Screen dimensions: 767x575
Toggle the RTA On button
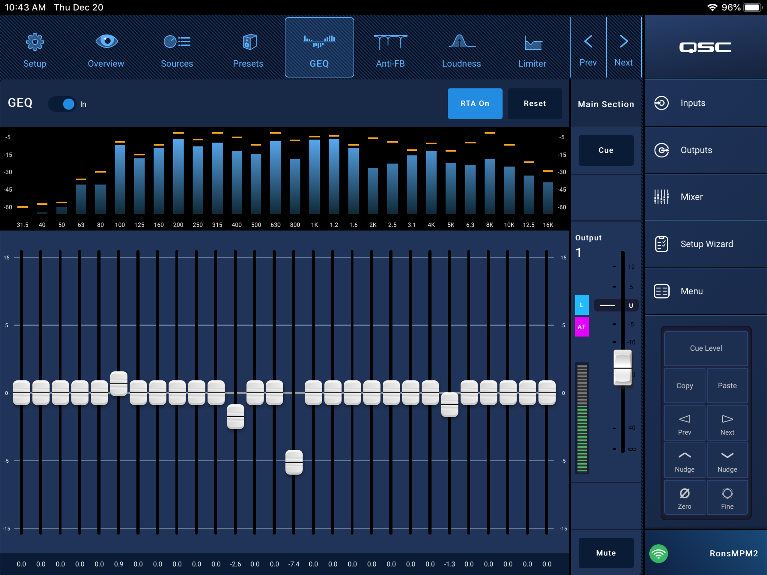tap(474, 104)
